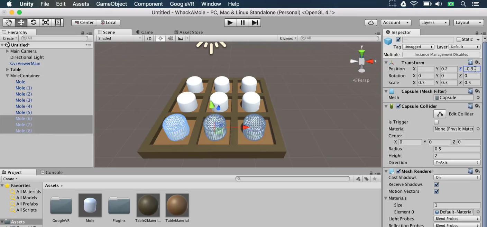487x227 pixels.
Task: Open the GoogleVR menu
Action: (182, 4)
